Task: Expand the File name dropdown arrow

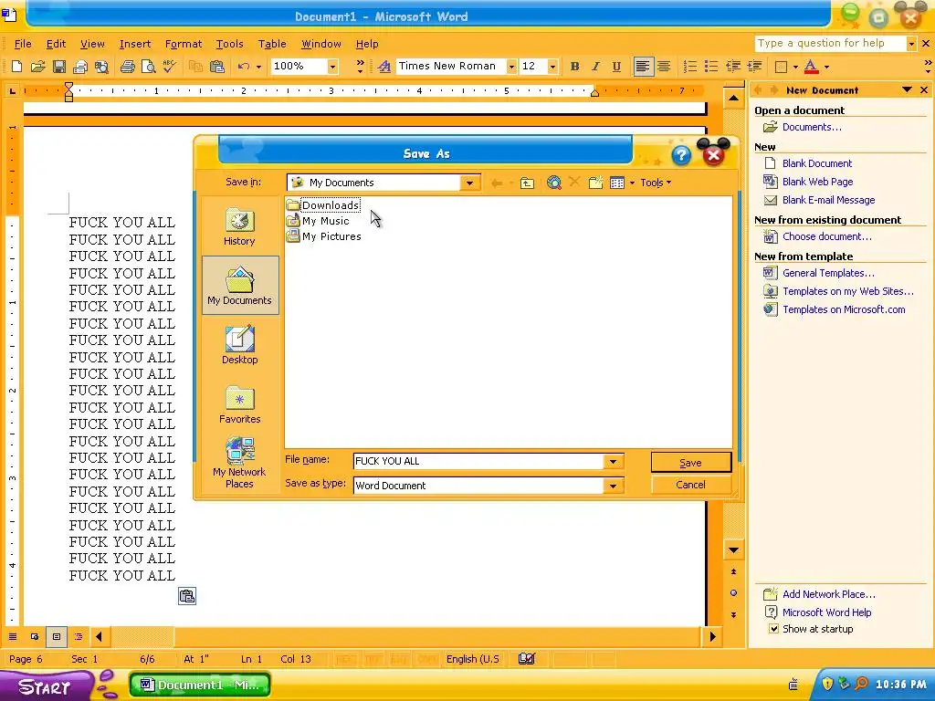Action: click(613, 461)
